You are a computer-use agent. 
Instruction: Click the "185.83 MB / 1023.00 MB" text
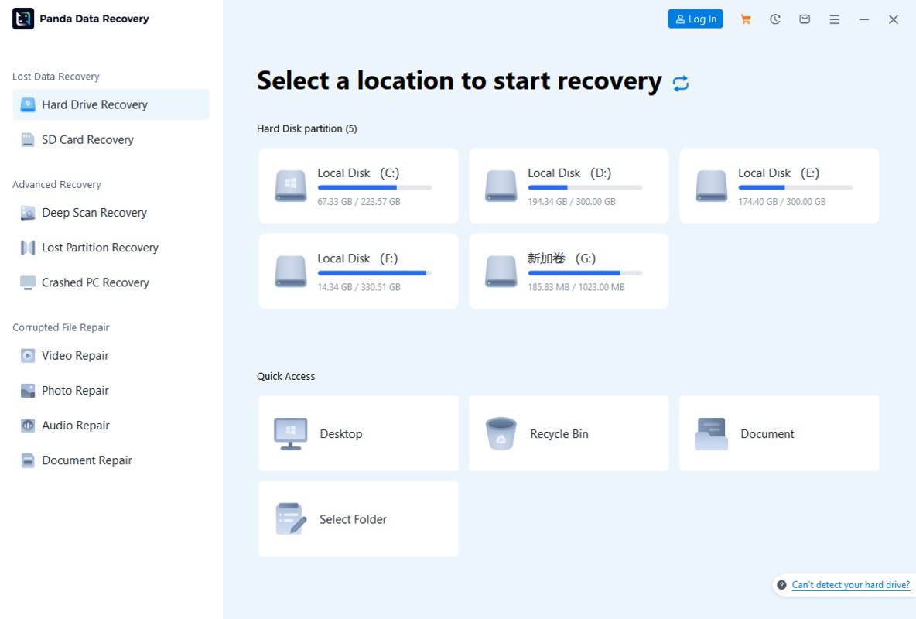tap(576, 287)
